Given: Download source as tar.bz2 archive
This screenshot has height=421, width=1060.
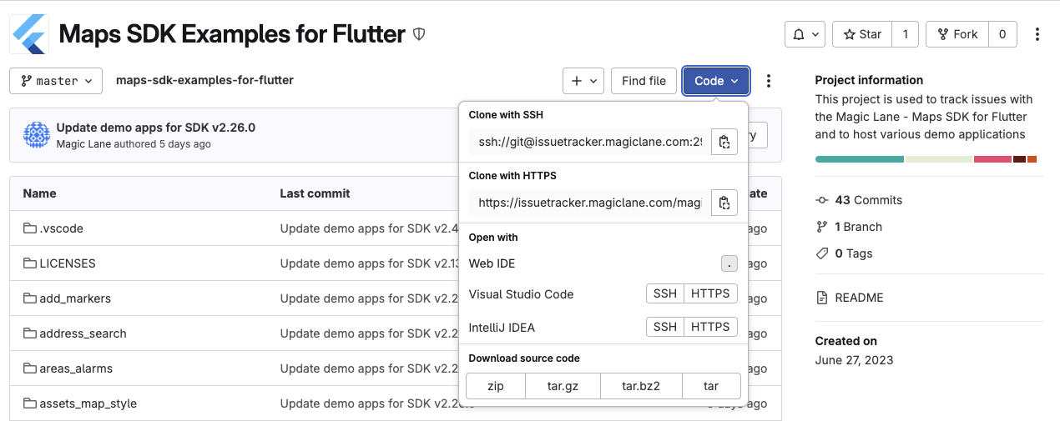Looking at the screenshot, I should coord(641,386).
